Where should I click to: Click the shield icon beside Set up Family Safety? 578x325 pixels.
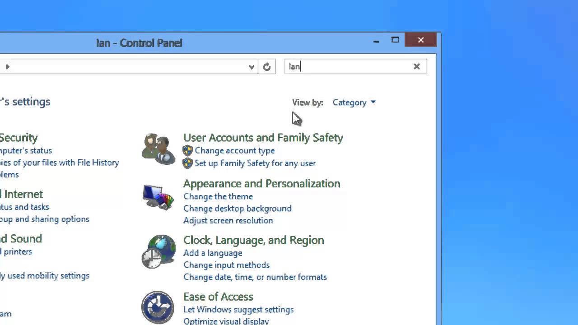pos(188,163)
